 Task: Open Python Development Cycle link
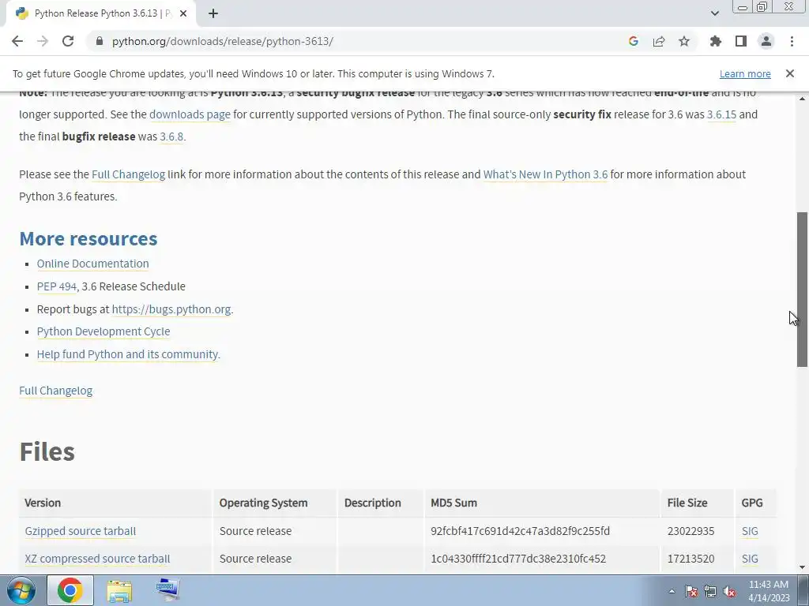pyautogui.click(x=103, y=331)
